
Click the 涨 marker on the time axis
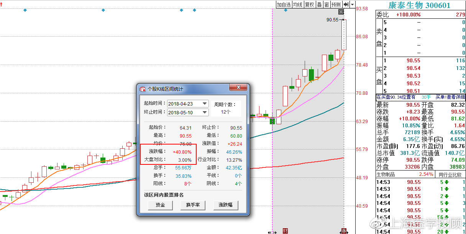pyautogui.click(x=344, y=231)
